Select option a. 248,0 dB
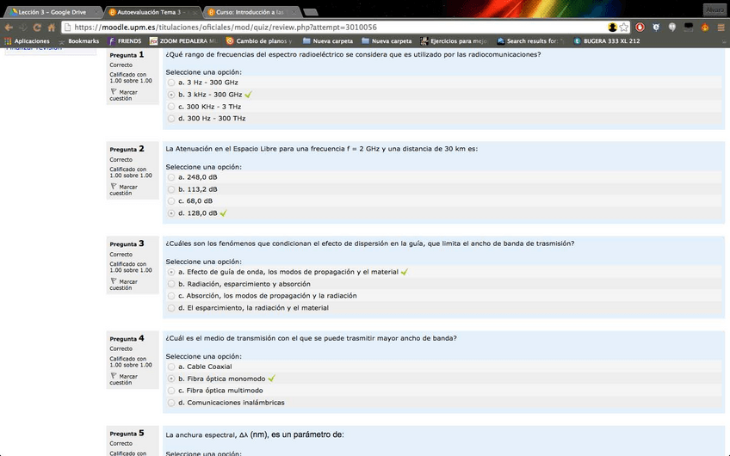This screenshot has width=730, height=456. [x=171, y=177]
